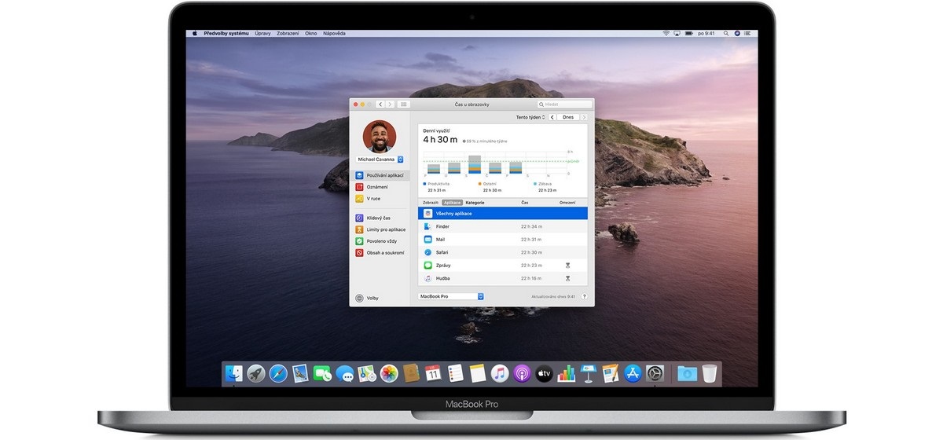943x440 pixels.
Task: Open System Preferences from the Dock
Action: tap(655, 374)
